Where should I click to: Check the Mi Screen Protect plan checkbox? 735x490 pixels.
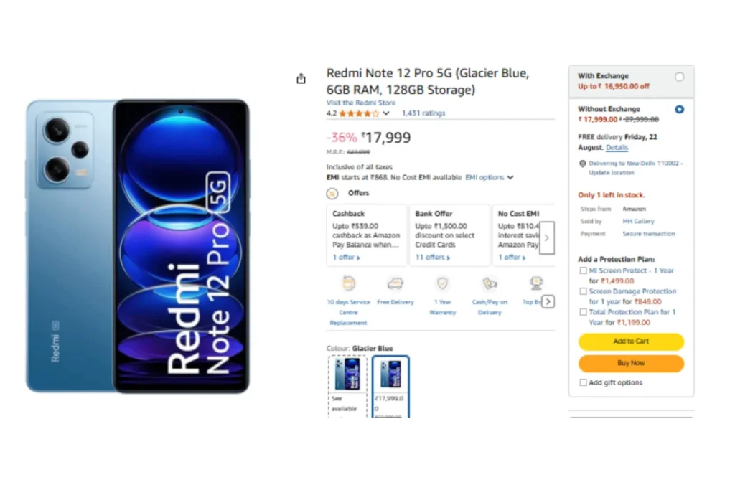click(584, 271)
